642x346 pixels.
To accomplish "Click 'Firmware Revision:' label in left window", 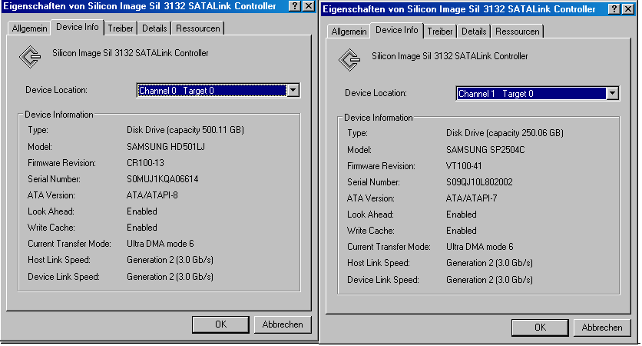I will coord(62,163).
